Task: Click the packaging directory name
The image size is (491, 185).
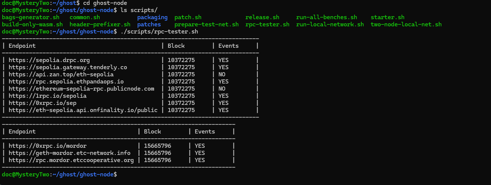Action: (x=152, y=17)
